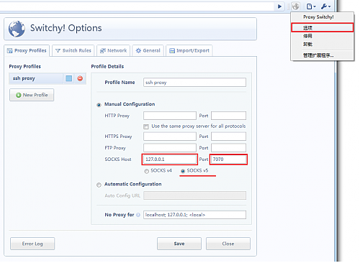Save the profile settings
The image size is (360, 263).
[179, 244]
